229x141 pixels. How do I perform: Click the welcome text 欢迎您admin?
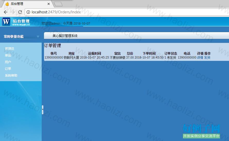51,23
